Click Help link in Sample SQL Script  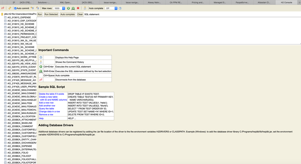click(41, 118)
